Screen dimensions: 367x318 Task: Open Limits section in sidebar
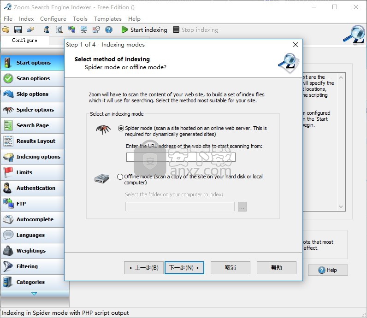point(33,172)
